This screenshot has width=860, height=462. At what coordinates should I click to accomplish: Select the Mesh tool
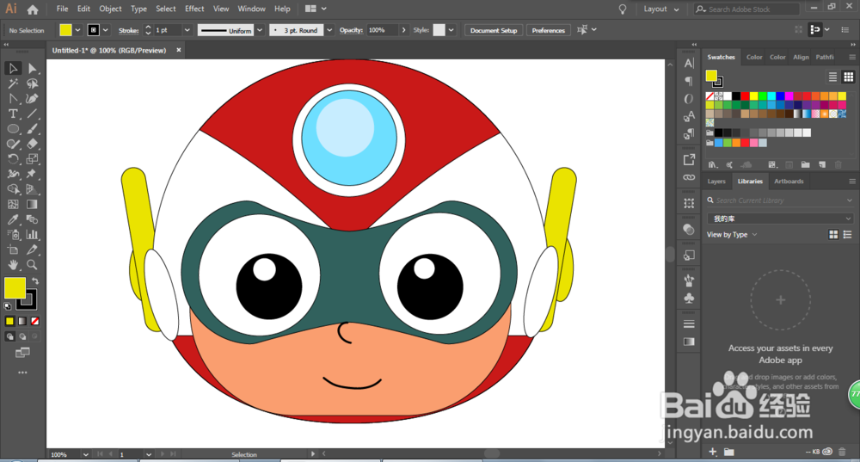pyautogui.click(x=13, y=204)
